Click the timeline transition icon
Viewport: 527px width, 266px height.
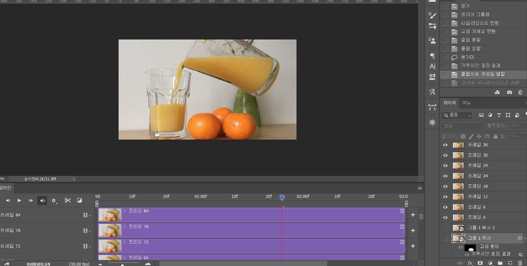tap(79, 201)
